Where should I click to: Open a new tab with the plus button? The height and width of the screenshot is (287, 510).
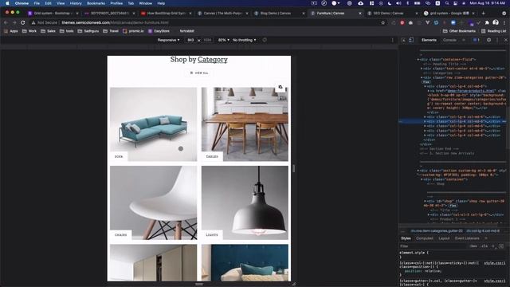click(483, 14)
